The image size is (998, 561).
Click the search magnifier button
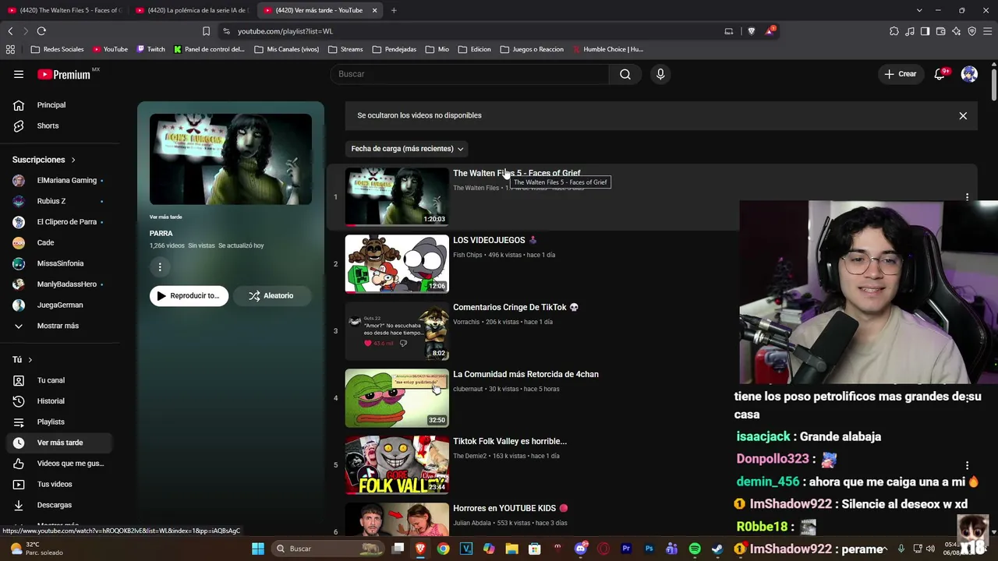click(x=625, y=74)
